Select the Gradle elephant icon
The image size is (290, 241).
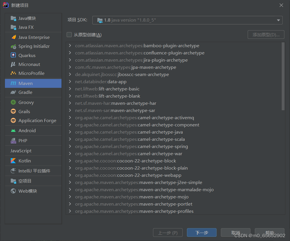[x=13, y=92]
